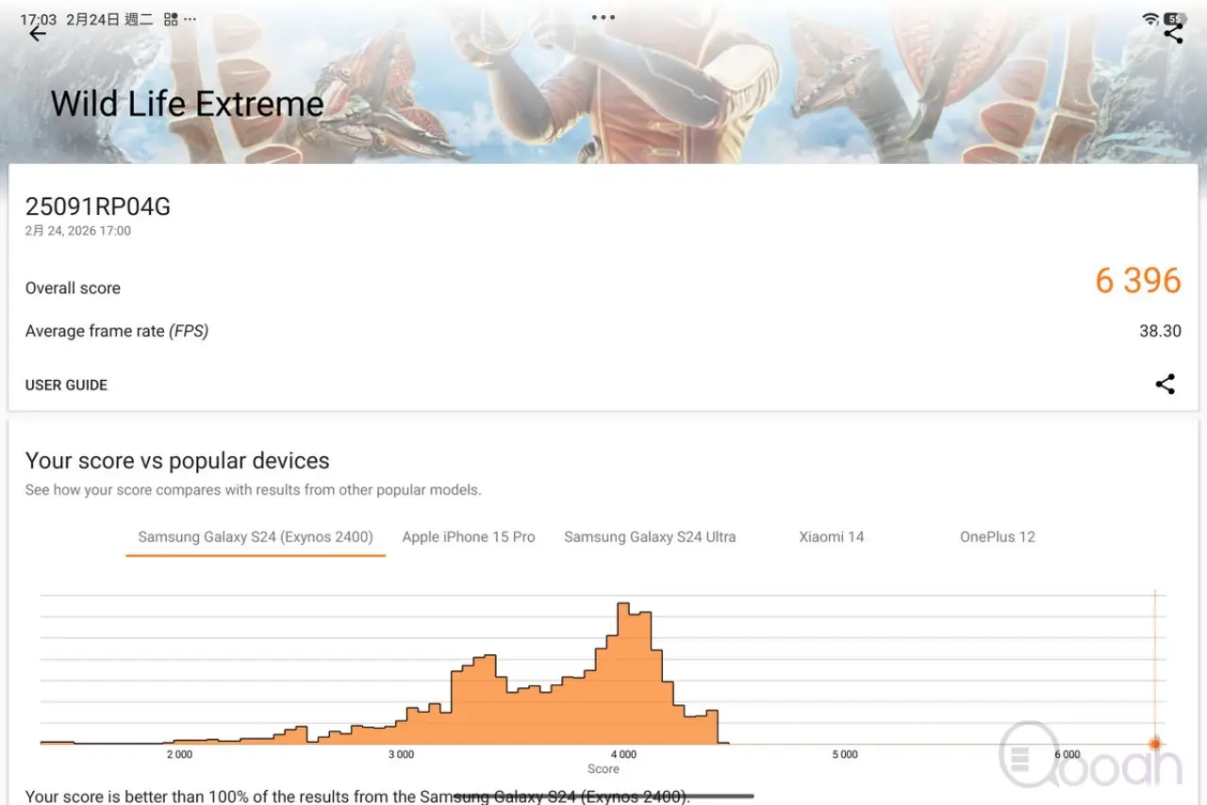The width and height of the screenshot is (1207, 805).
Task: Open the USER GUIDE link
Action: click(66, 385)
